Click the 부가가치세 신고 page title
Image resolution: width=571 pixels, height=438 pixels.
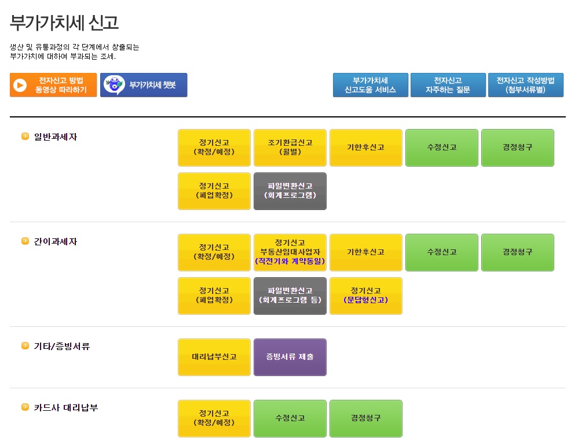(64, 23)
